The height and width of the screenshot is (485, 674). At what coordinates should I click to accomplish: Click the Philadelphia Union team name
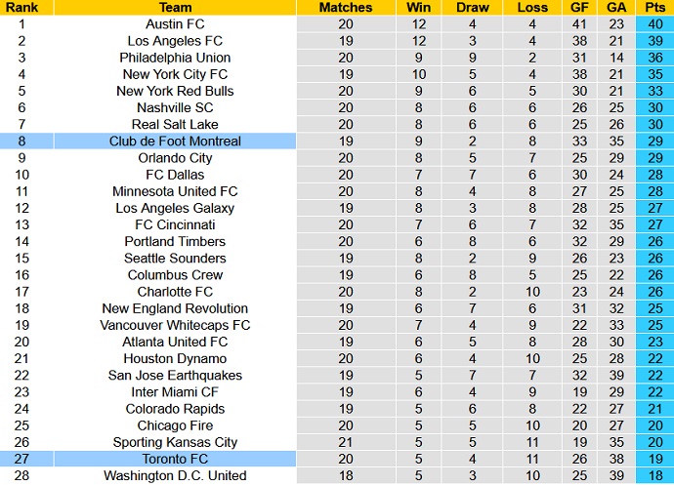[175, 58]
